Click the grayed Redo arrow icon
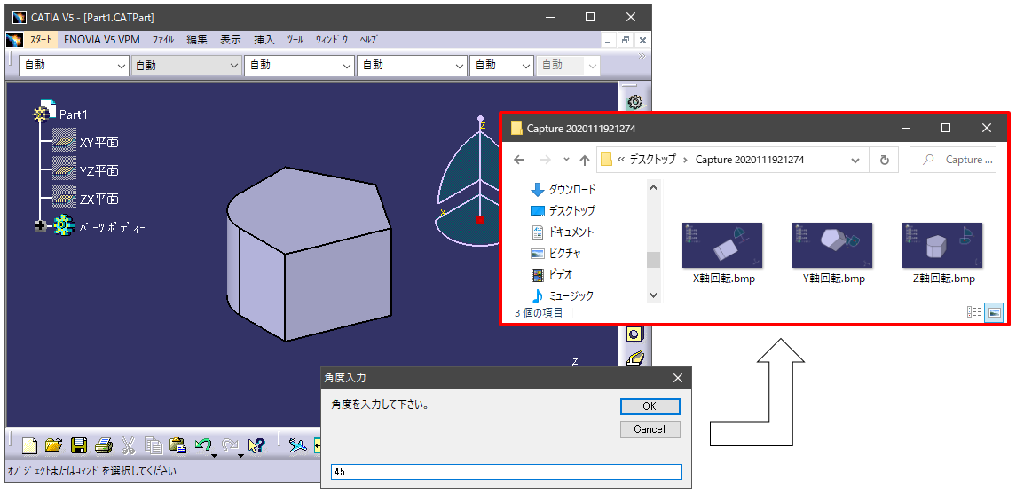The height and width of the screenshot is (495, 1016). [230, 444]
